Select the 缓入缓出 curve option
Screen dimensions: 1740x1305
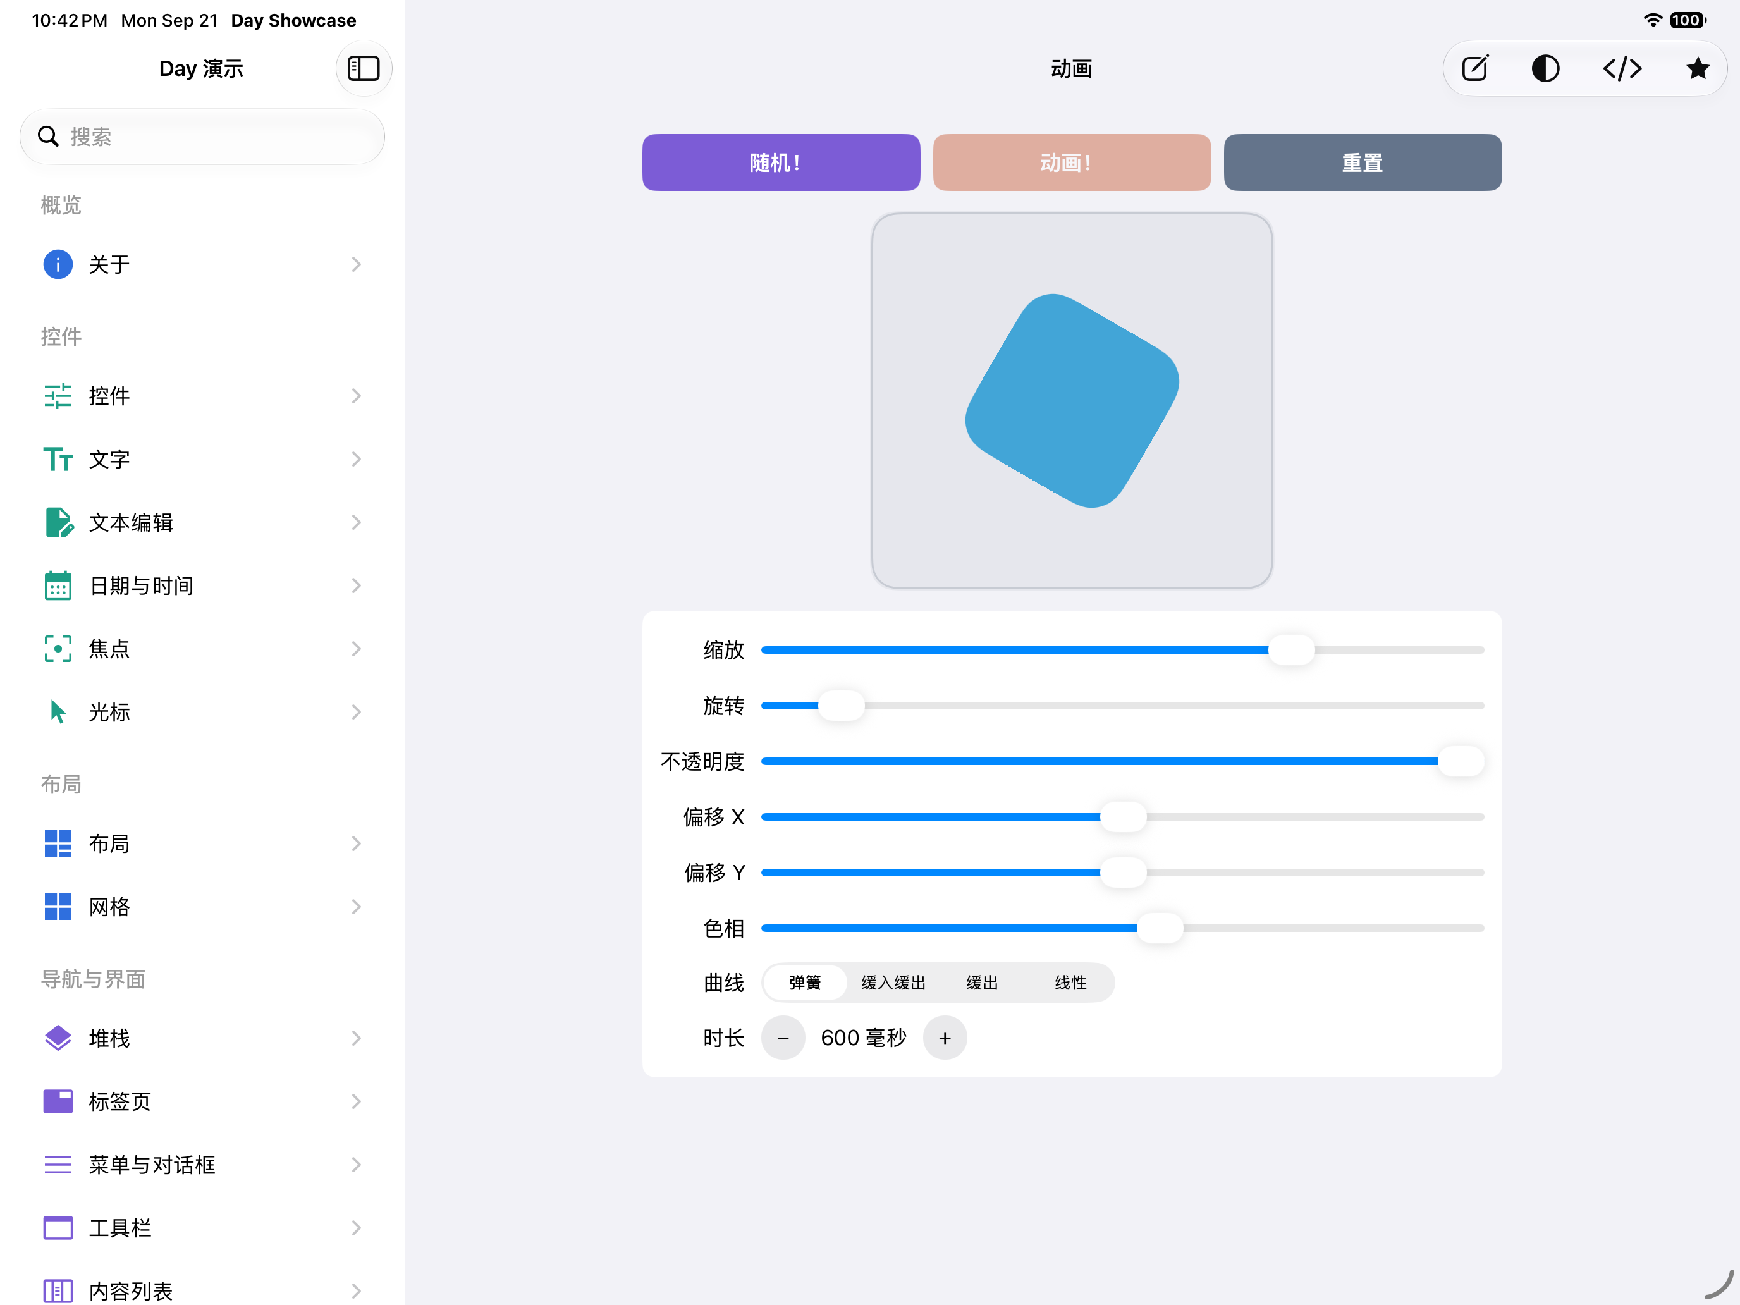893,983
